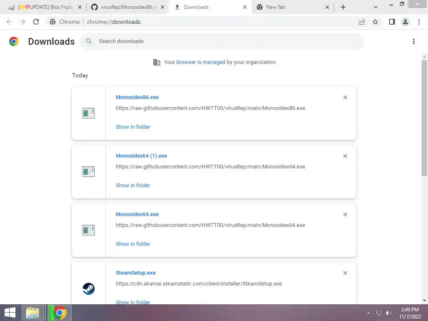
Task: Go forward to next page
Action: tap(23, 22)
